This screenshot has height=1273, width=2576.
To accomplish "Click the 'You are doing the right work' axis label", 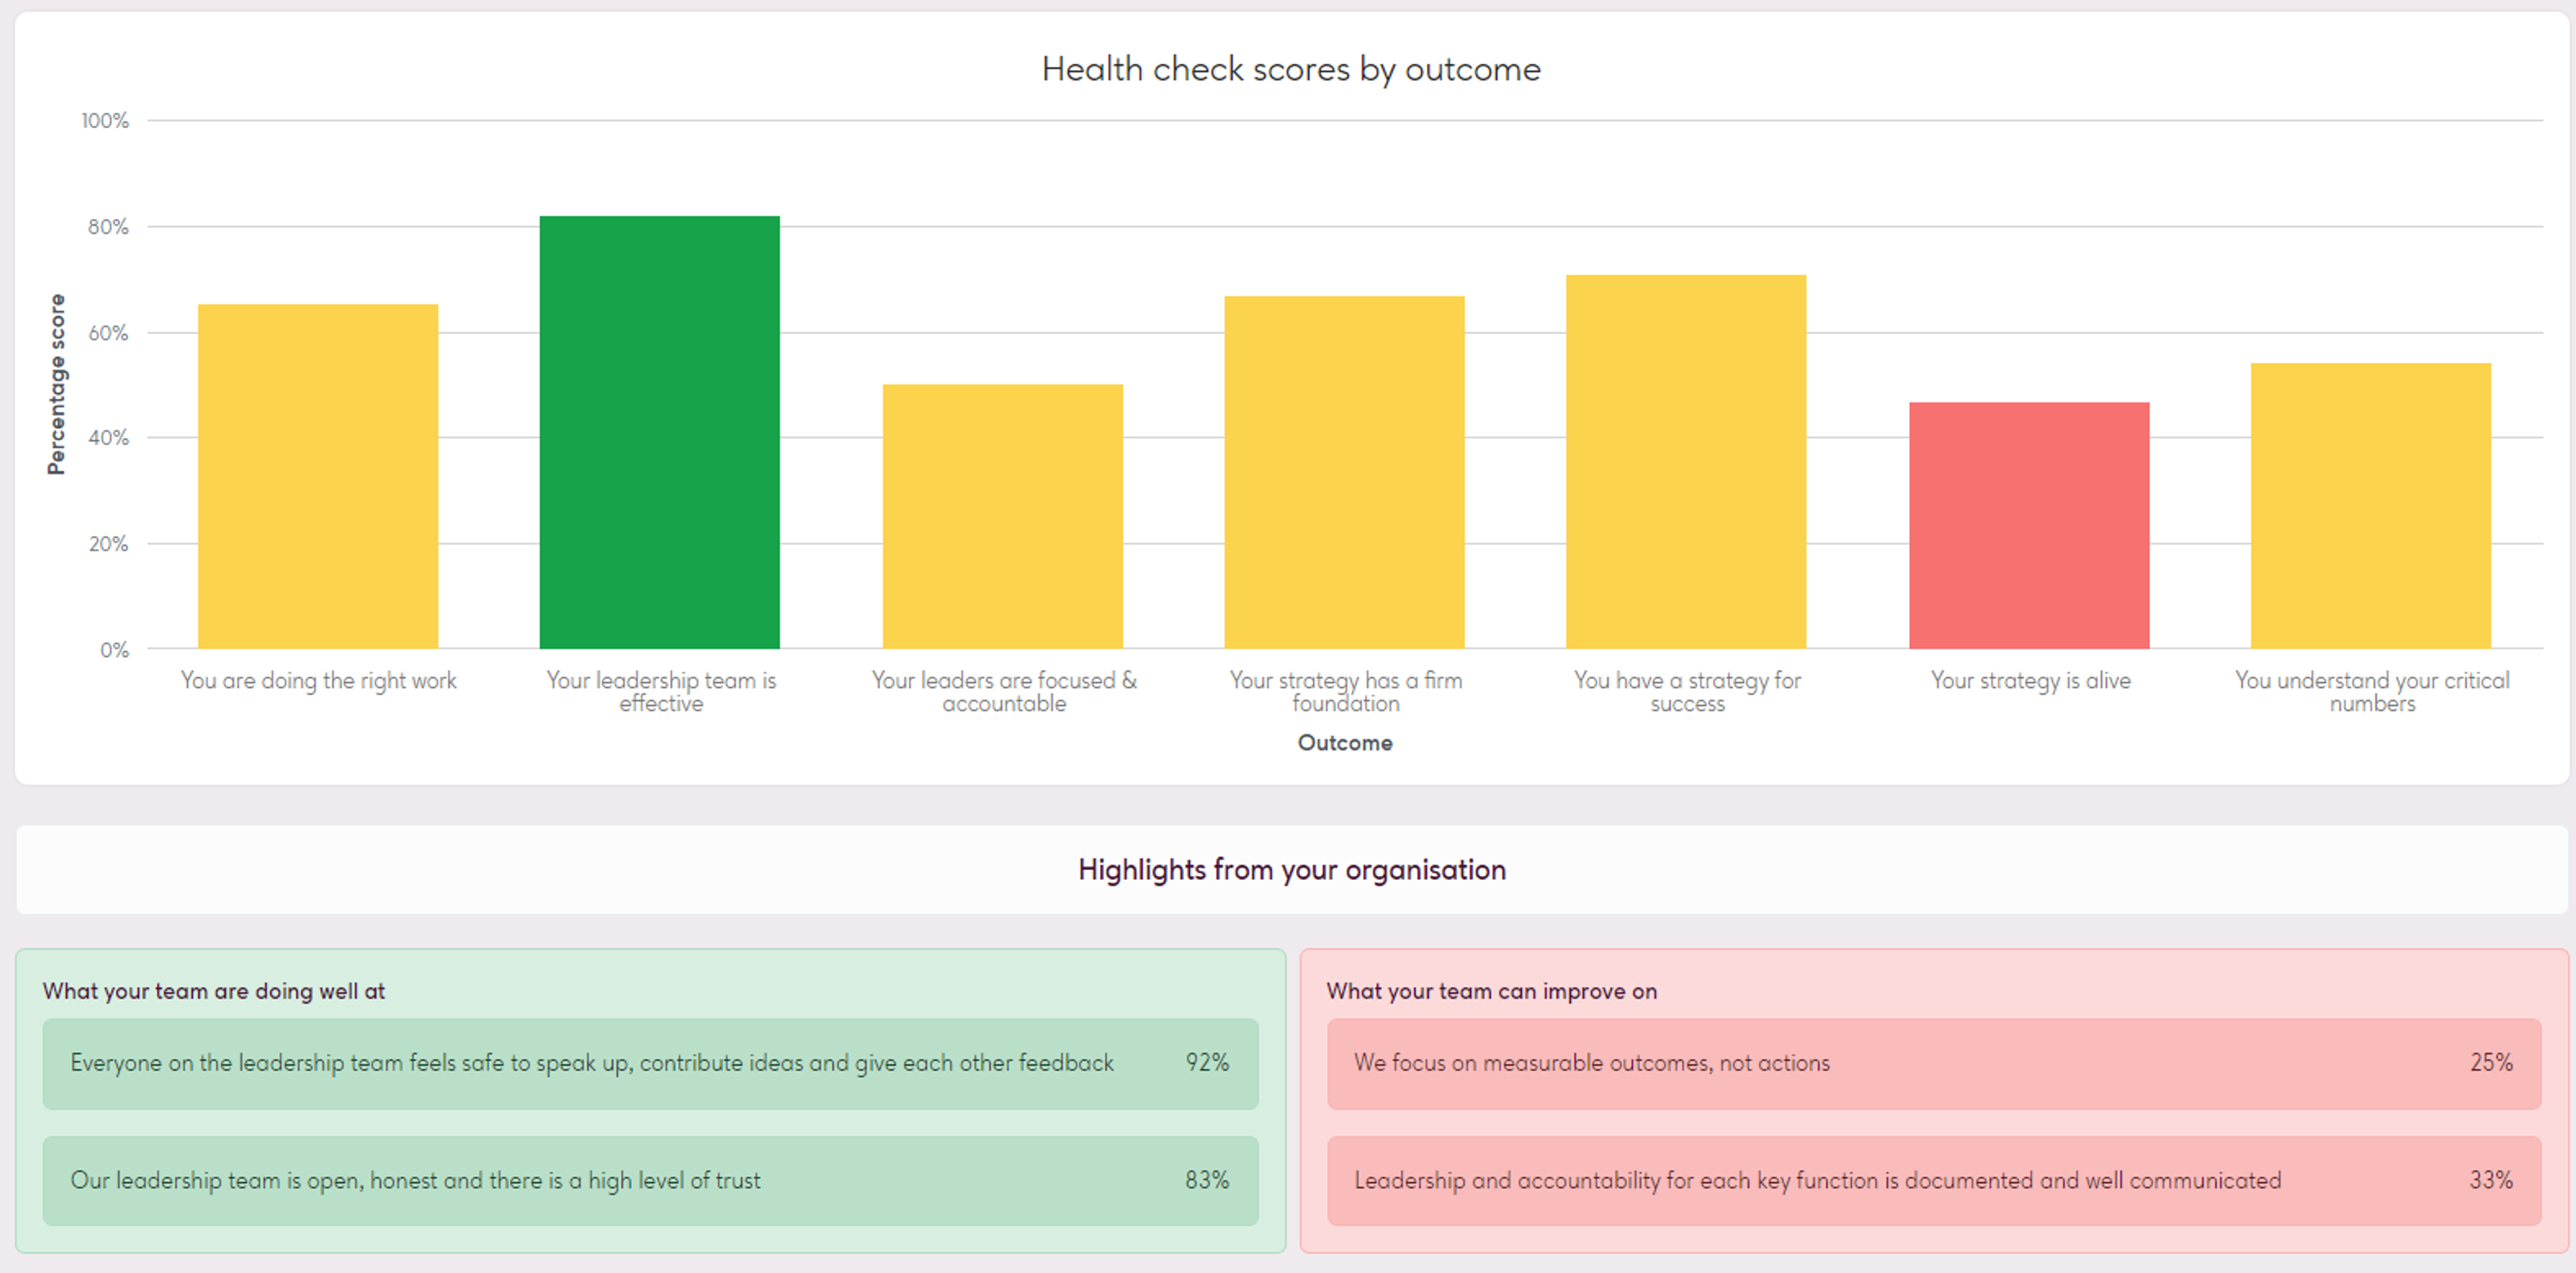I will [318, 680].
